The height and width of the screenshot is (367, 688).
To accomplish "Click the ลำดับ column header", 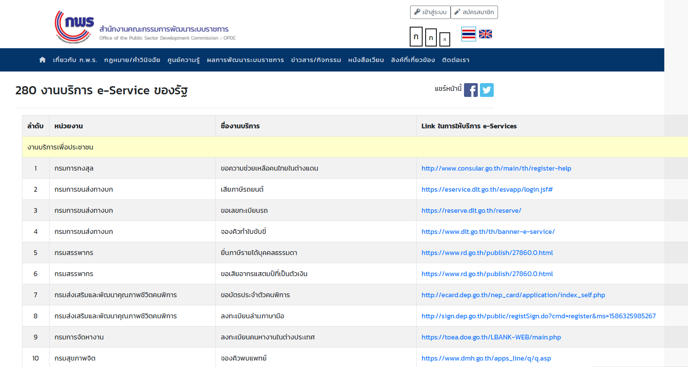I will (x=35, y=126).
